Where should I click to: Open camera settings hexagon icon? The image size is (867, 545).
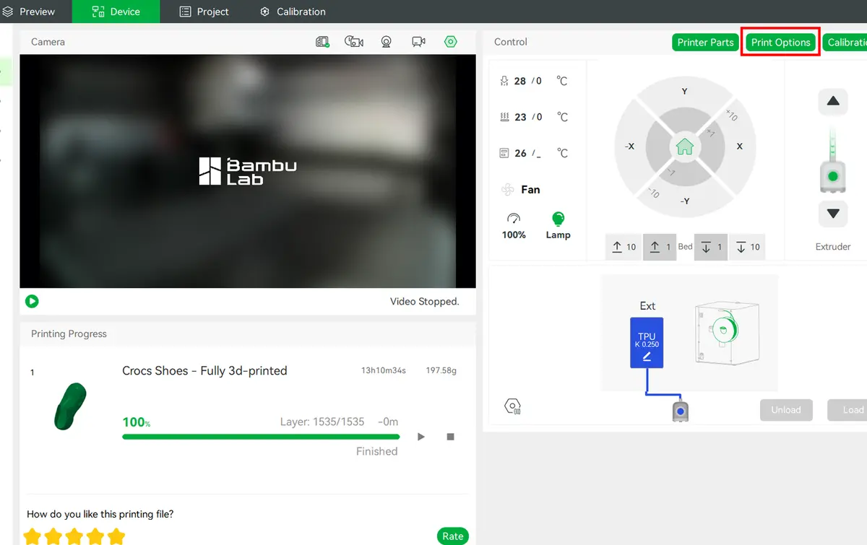(x=451, y=42)
